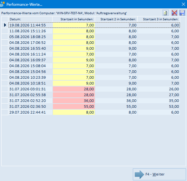Click the row selector for 29.07.2026 row
The width and height of the screenshot is (187, 181).
[5, 112]
